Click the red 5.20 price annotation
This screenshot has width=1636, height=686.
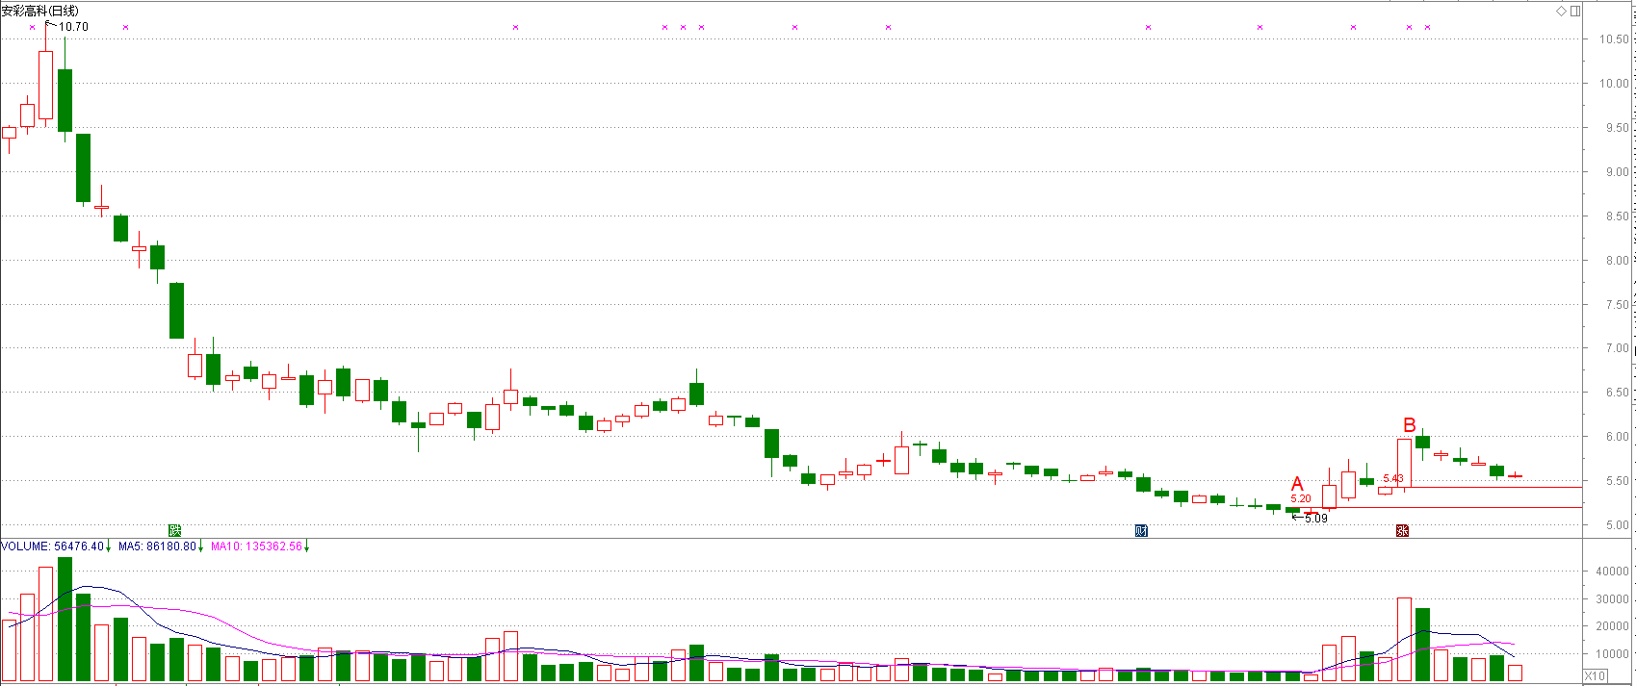coord(1301,498)
